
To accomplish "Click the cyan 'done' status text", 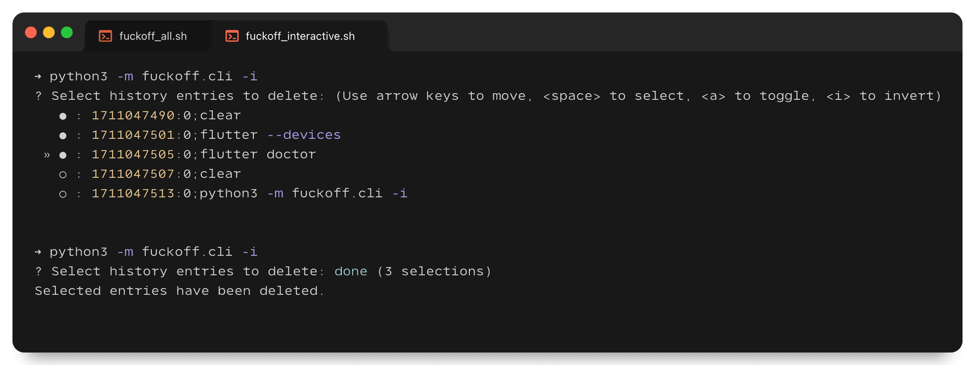I will [351, 271].
